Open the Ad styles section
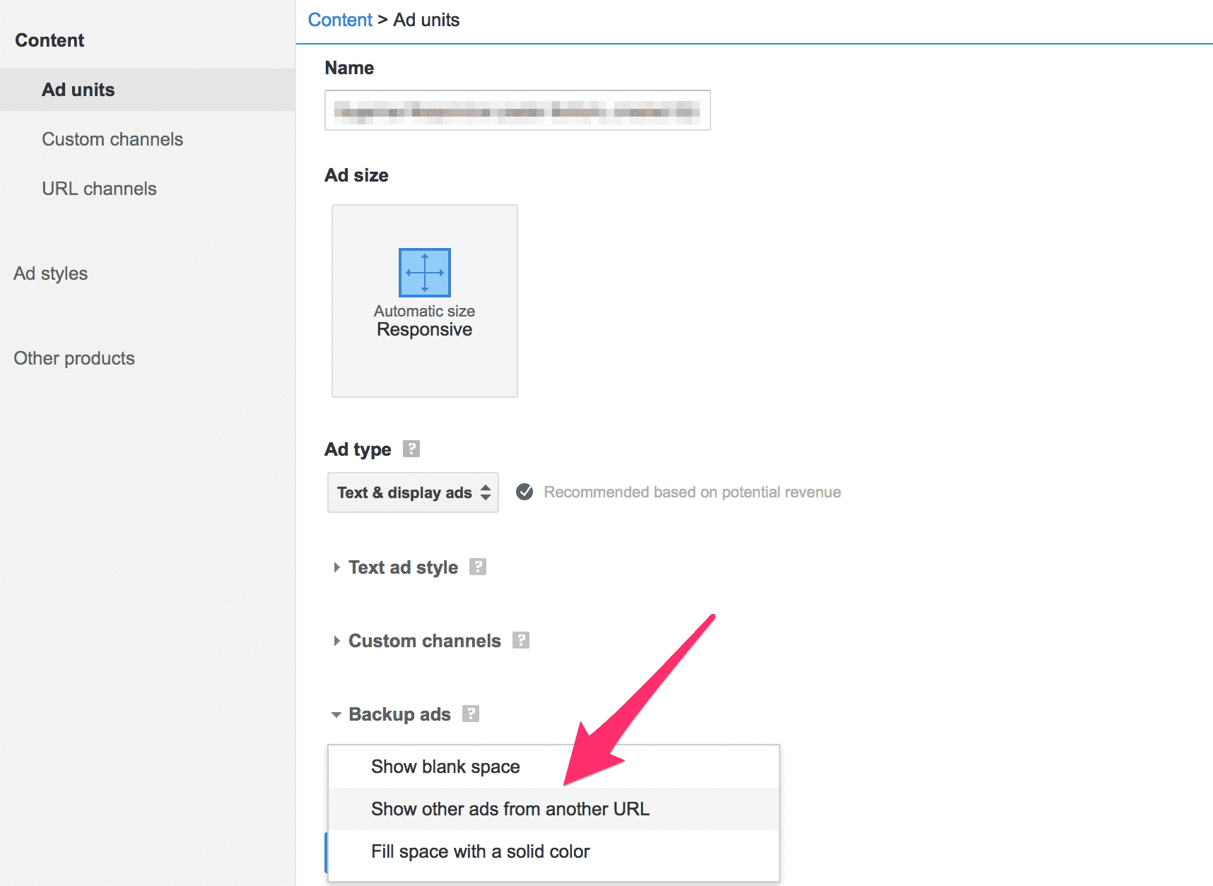Viewport: 1213px width, 886px height. [51, 273]
